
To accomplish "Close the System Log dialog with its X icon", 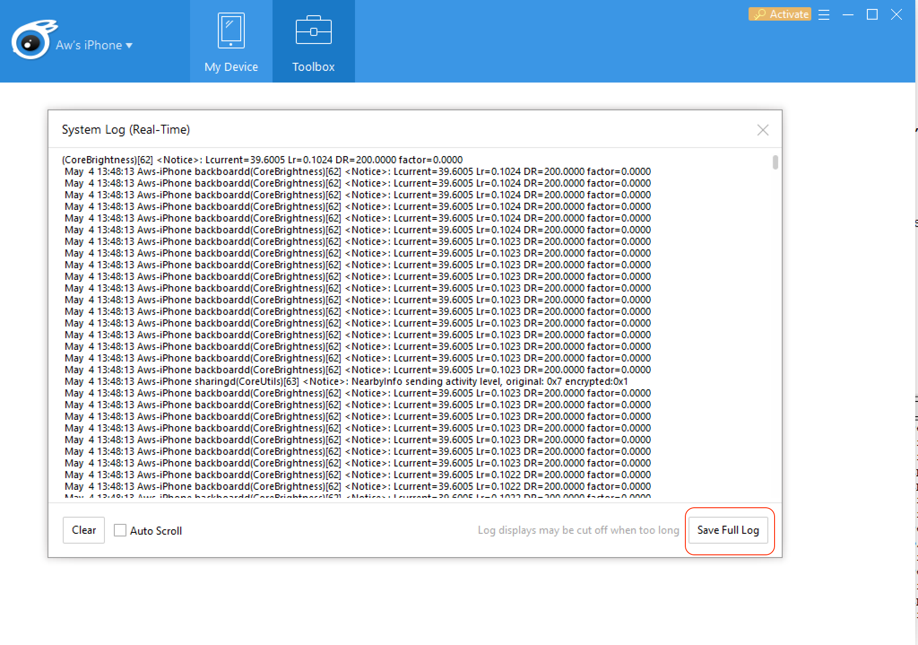I will pos(763,130).
